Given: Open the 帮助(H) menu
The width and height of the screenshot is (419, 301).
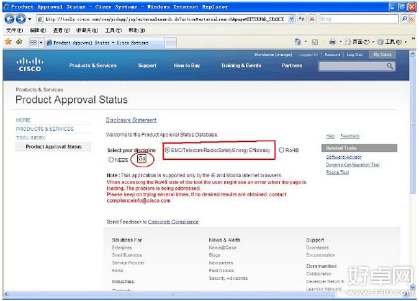Looking at the screenshot, I should [137, 30].
